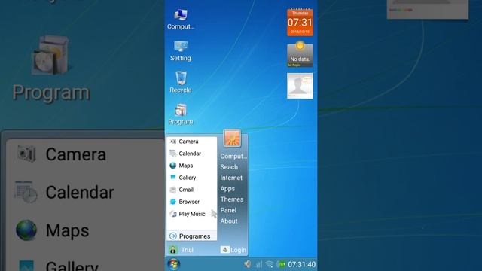Select Internet in the start menu
This screenshot has width=482, height=271.
(231, 178)
